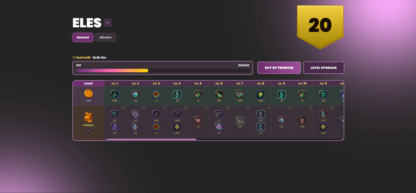The height and width of the screenshot is (193, 416).
Task: Click the Lv. 5 premium heart reward x5
Action: (198, 120)
